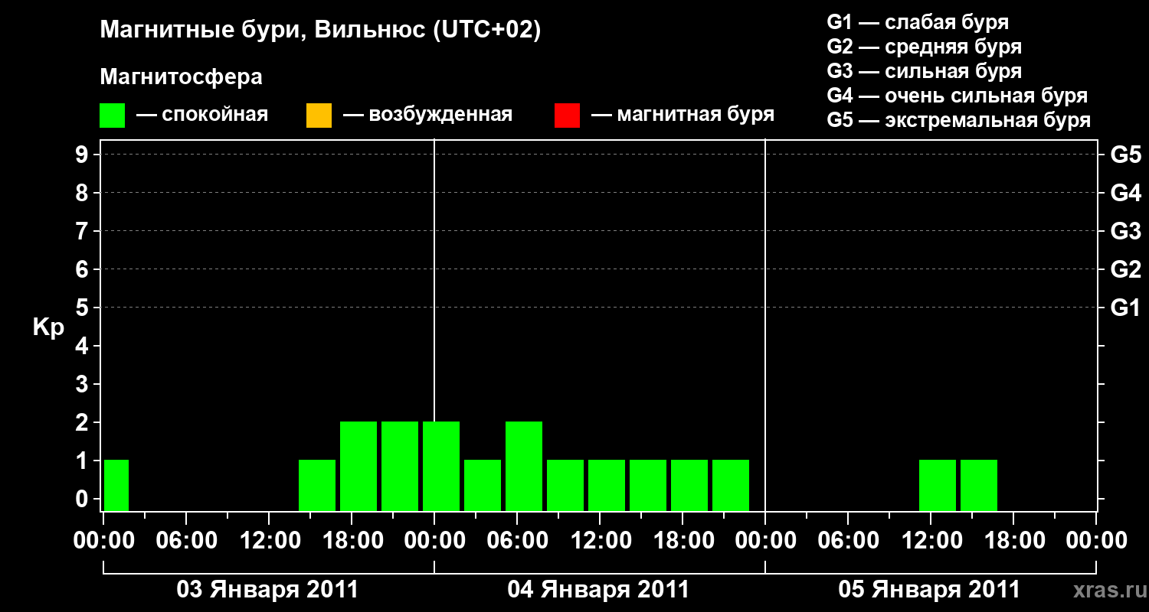Click the '5' value on Kp axis
1149x612 pixels.
pyautogui.click(x=83, y=308)
